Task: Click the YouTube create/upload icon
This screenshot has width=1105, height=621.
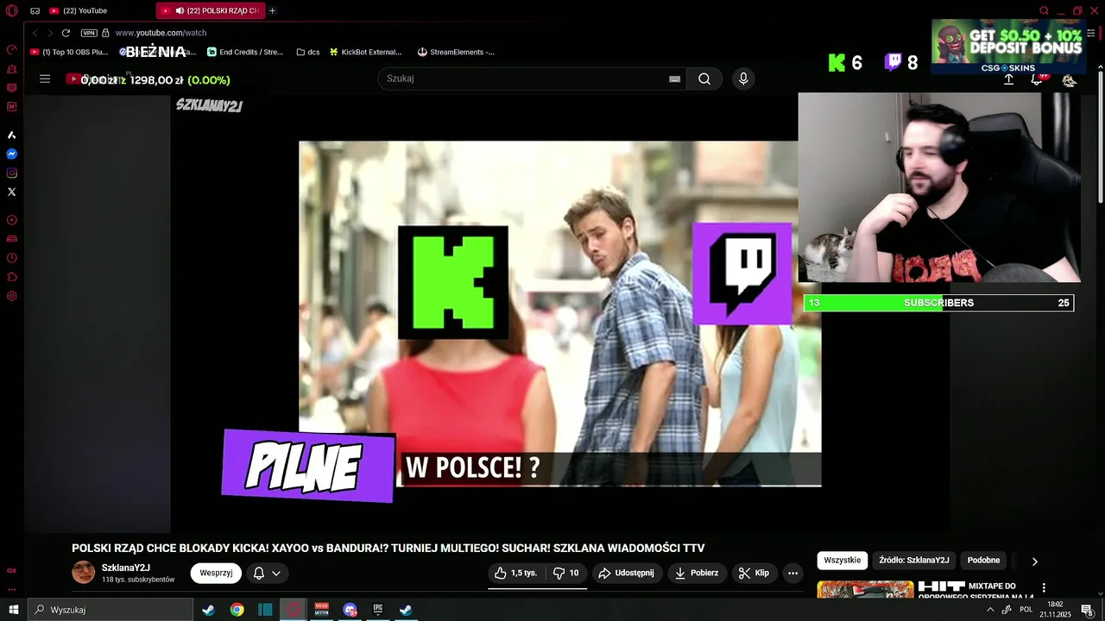Action: pos(1008,79)
